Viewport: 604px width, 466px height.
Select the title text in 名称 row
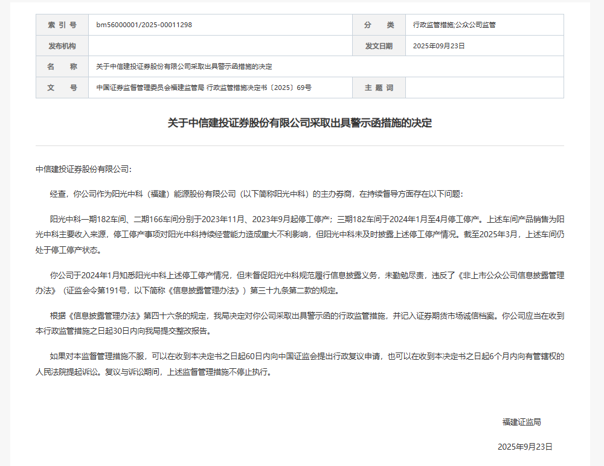[x=184, y=66]
